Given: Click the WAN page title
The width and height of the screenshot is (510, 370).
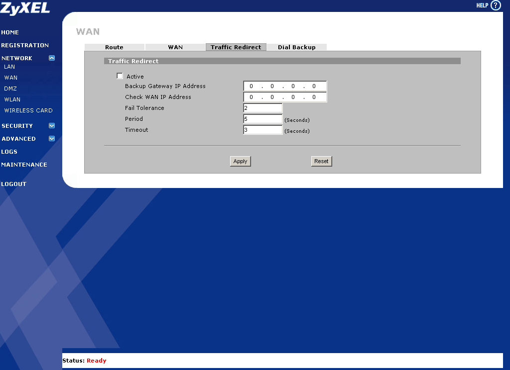Looking at the screenshot, I should (88, 31).
